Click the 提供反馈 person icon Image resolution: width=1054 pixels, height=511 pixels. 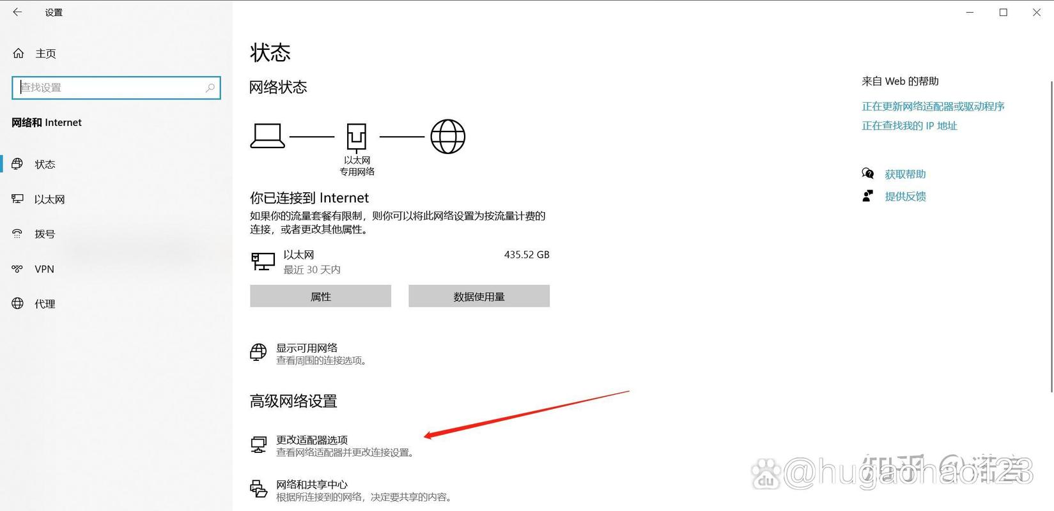pos(867,196)
